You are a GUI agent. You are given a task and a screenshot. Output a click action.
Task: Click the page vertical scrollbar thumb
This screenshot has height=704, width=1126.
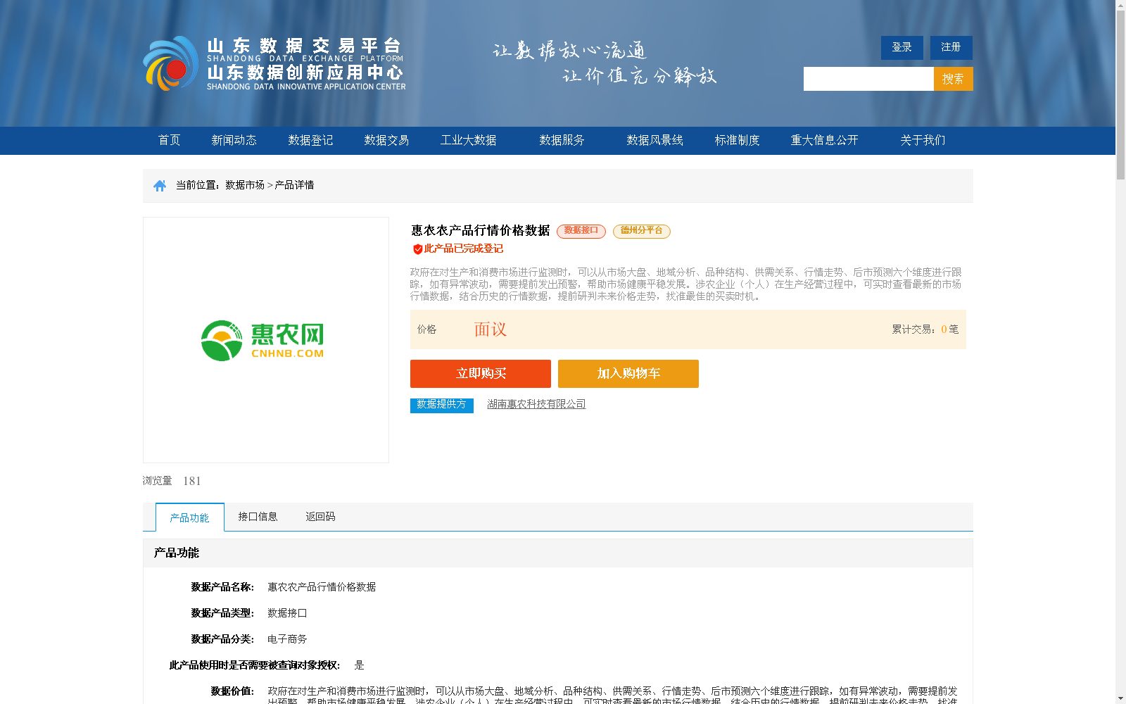[x=1120, y=95]
